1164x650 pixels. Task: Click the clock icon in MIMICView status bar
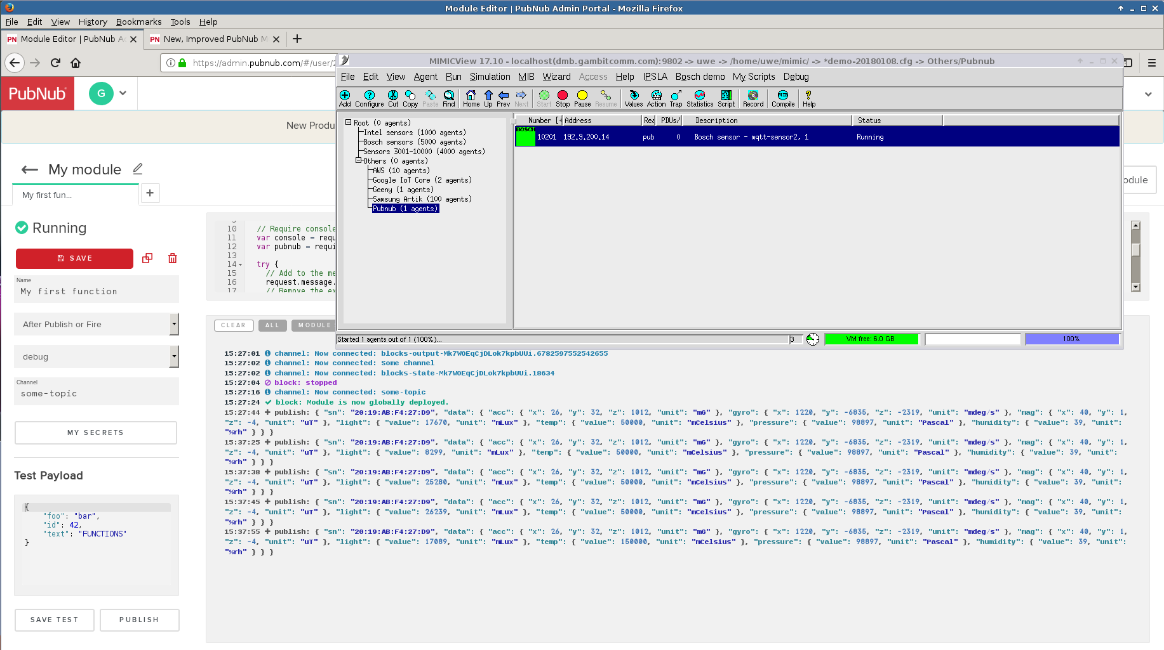point(813,339)
